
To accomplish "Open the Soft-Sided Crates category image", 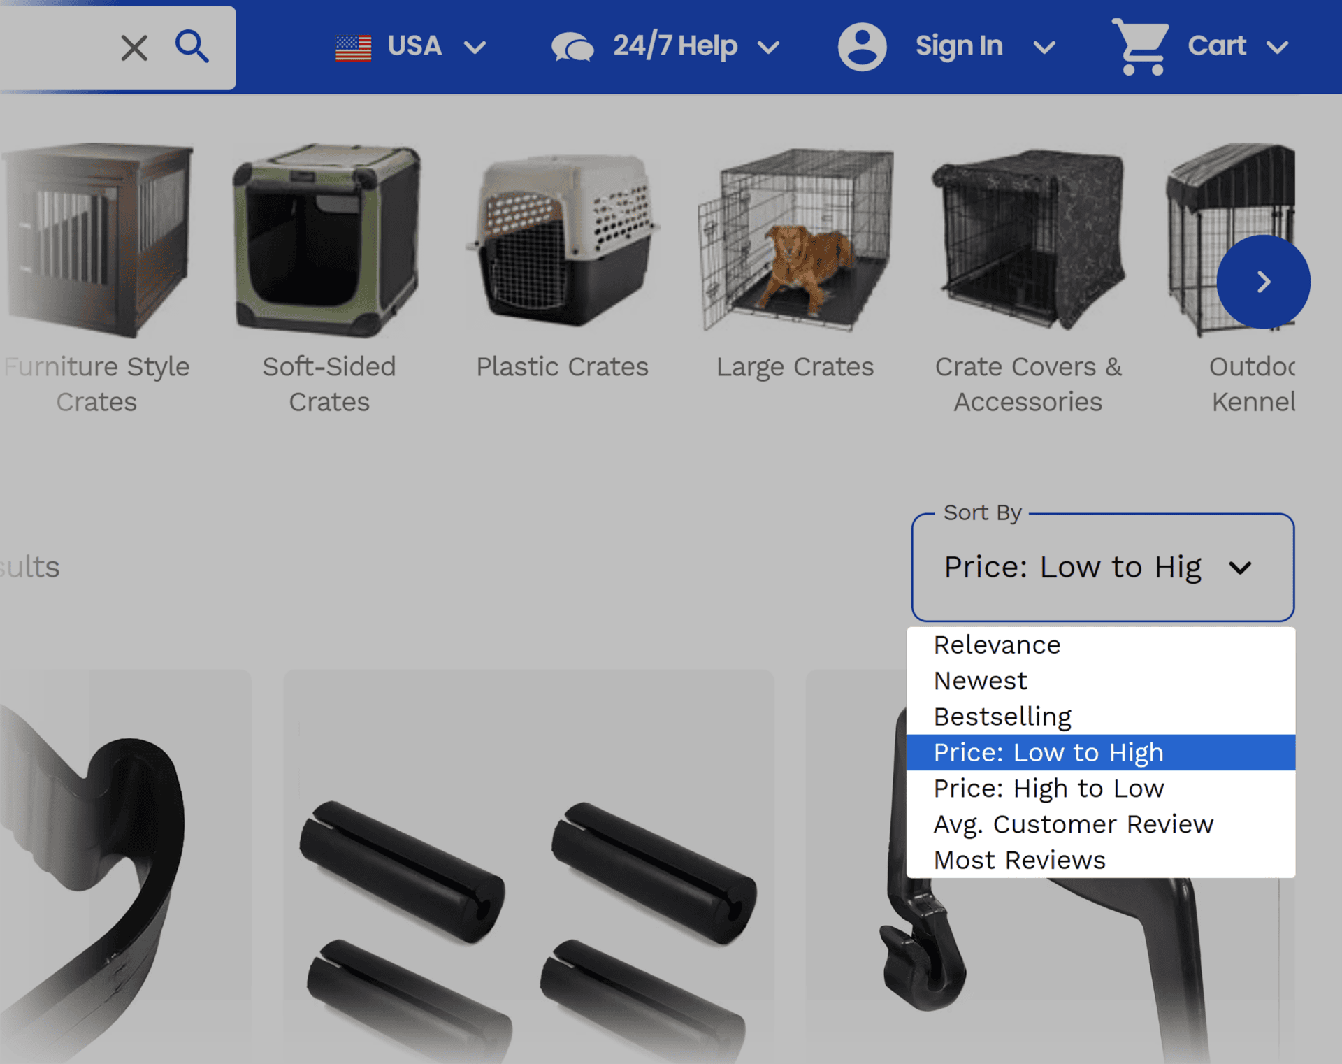I will [x=329, y=239].
